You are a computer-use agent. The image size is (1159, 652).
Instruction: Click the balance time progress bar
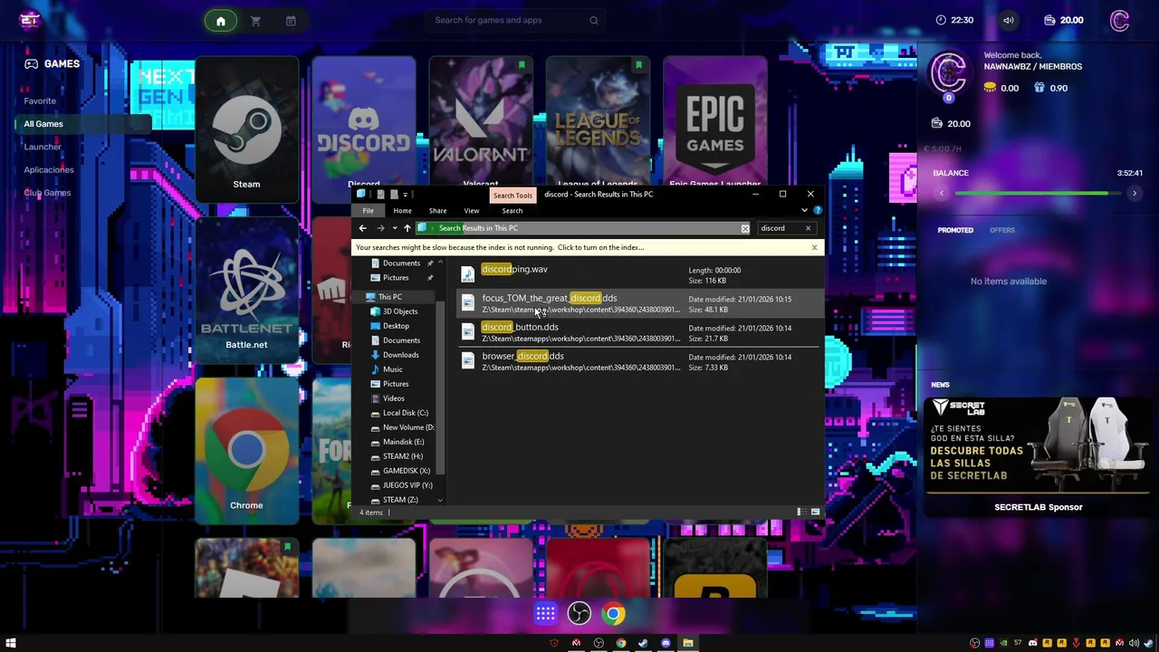[1038, 193]
